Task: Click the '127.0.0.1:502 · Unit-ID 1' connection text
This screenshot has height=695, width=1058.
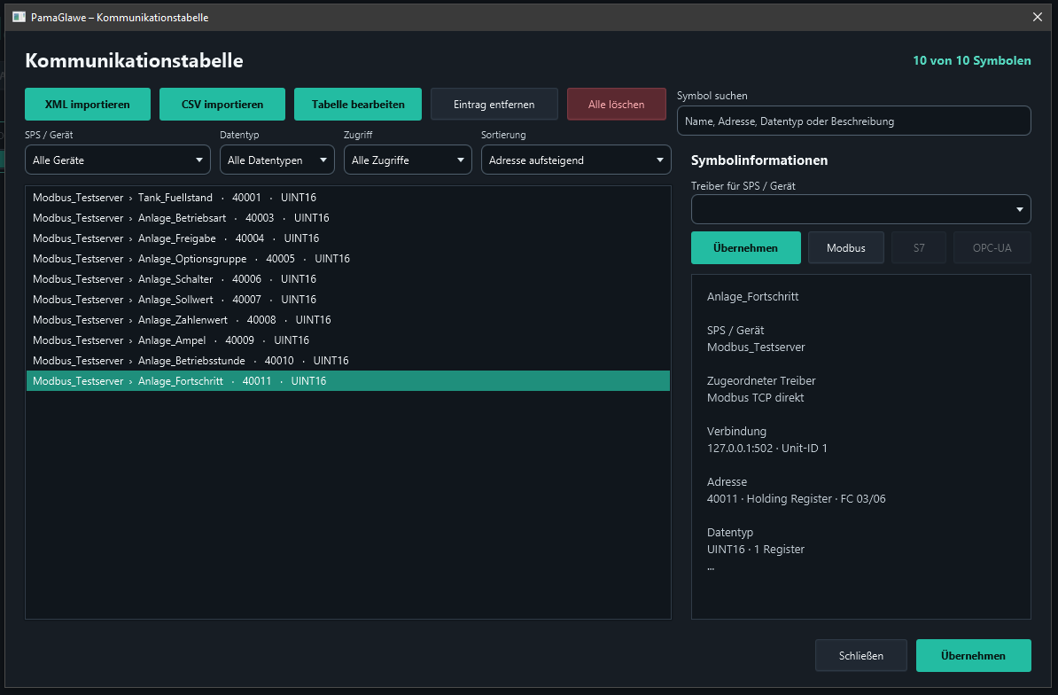Action: (767, 448)
